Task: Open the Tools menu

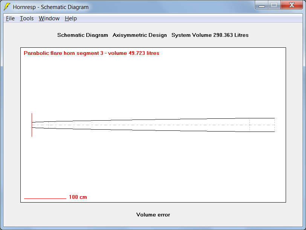Action: tap(27, 18)
